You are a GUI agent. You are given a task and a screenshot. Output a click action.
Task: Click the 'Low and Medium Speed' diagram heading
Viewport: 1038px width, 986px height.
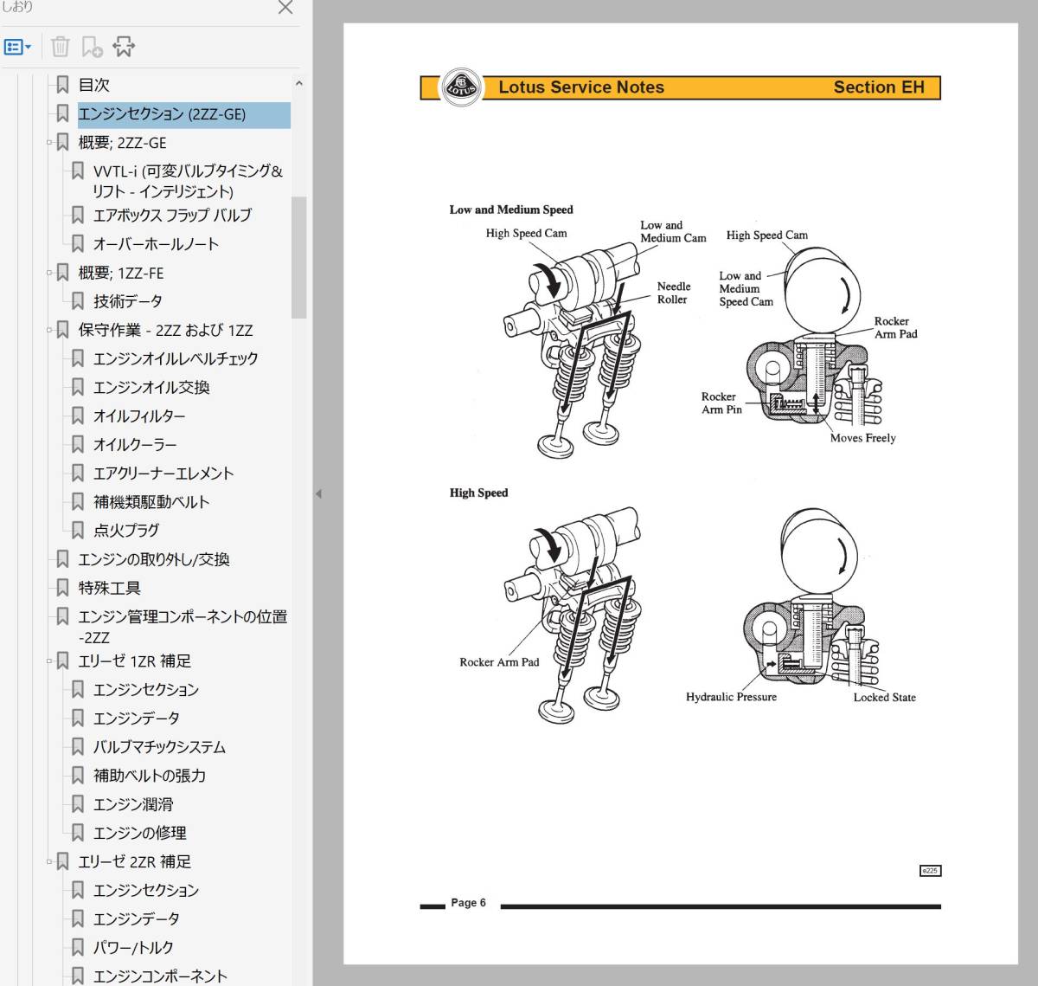click(511, 209)
